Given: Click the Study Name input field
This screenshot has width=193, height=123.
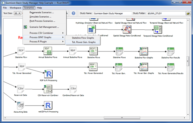Looking at the screenshot, I should tap(112, 13).
